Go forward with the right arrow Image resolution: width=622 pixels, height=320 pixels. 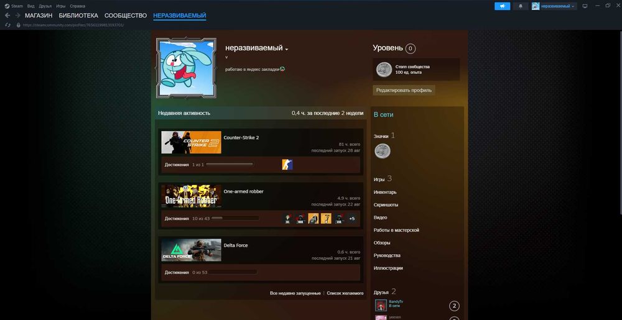click(x=17, y=16)
